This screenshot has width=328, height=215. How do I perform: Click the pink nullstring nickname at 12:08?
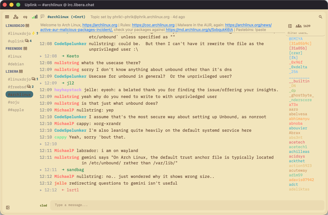pos(67,63)
